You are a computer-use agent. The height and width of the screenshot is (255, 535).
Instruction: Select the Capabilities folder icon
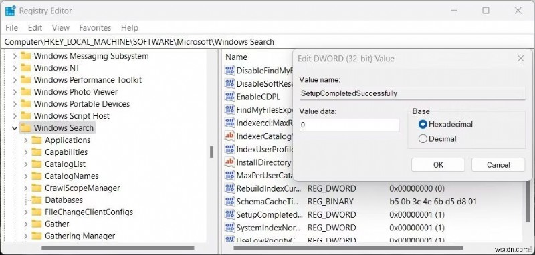37,152
